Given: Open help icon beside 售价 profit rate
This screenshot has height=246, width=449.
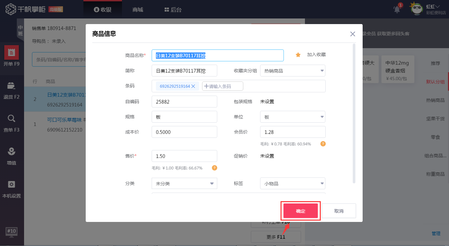Looking at the screenshot, I should click(x=214, y=168).
